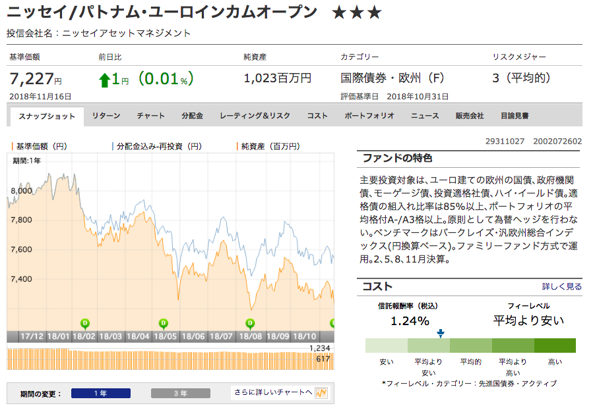
Task: Click the code 2002072602
Action: 557,142
